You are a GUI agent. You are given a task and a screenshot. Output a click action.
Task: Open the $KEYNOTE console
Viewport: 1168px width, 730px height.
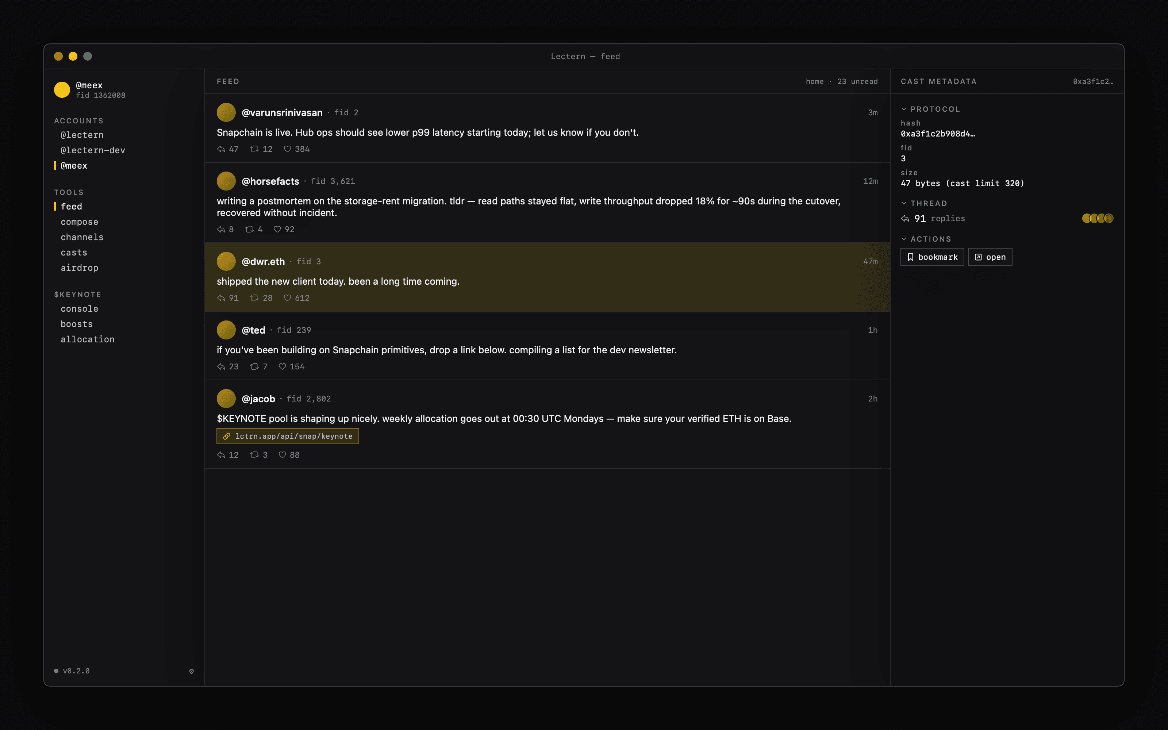pos(80,308)
